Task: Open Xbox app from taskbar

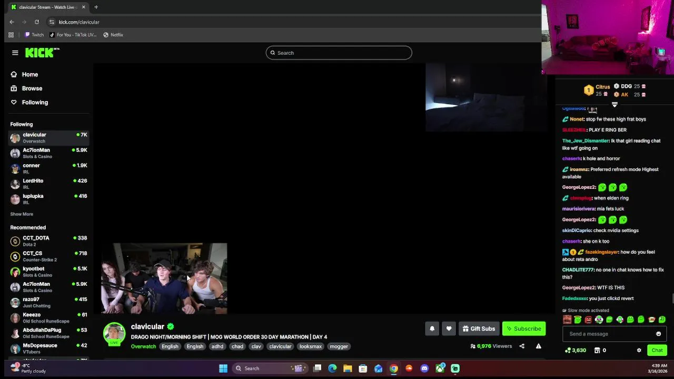Action: [x=440, y=368]
